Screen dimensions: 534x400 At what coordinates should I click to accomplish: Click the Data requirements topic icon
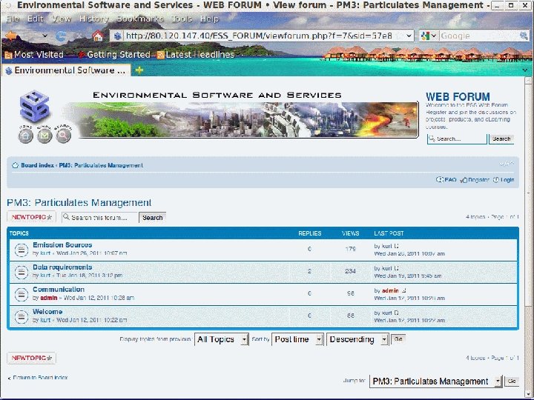[x=21, y=272]
